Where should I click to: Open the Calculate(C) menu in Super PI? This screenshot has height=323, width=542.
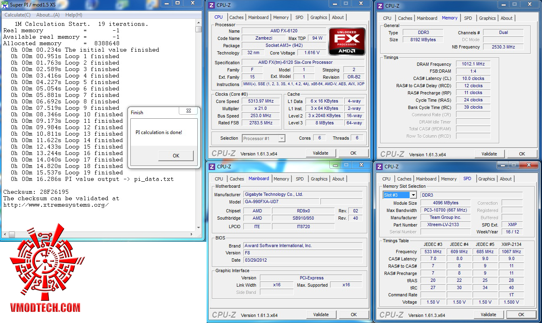click(x=17, y=15)
